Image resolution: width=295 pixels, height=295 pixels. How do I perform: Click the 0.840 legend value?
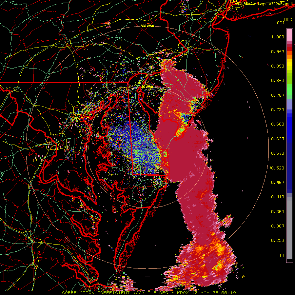tap(278, 81)
